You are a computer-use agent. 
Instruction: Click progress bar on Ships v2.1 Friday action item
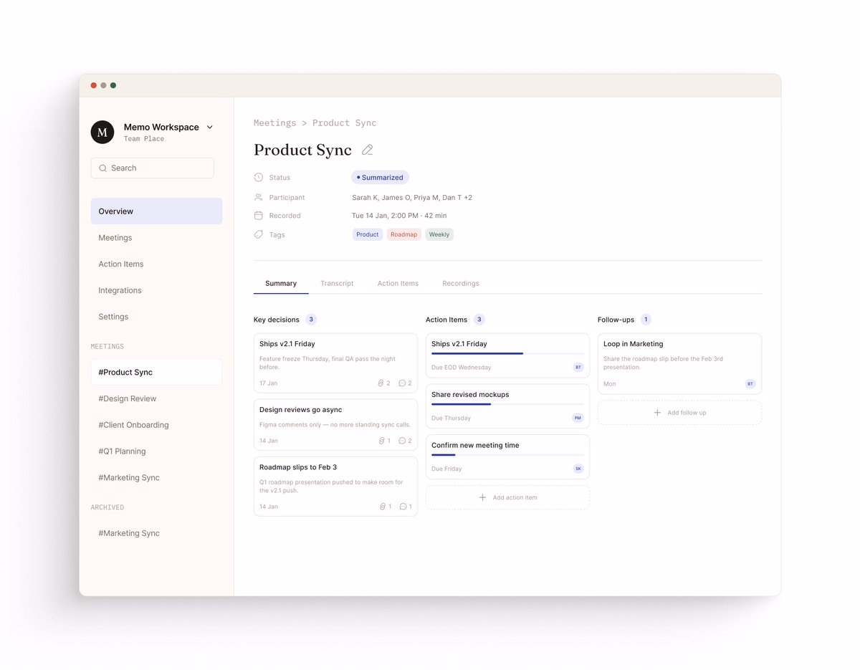coord(507,353)
